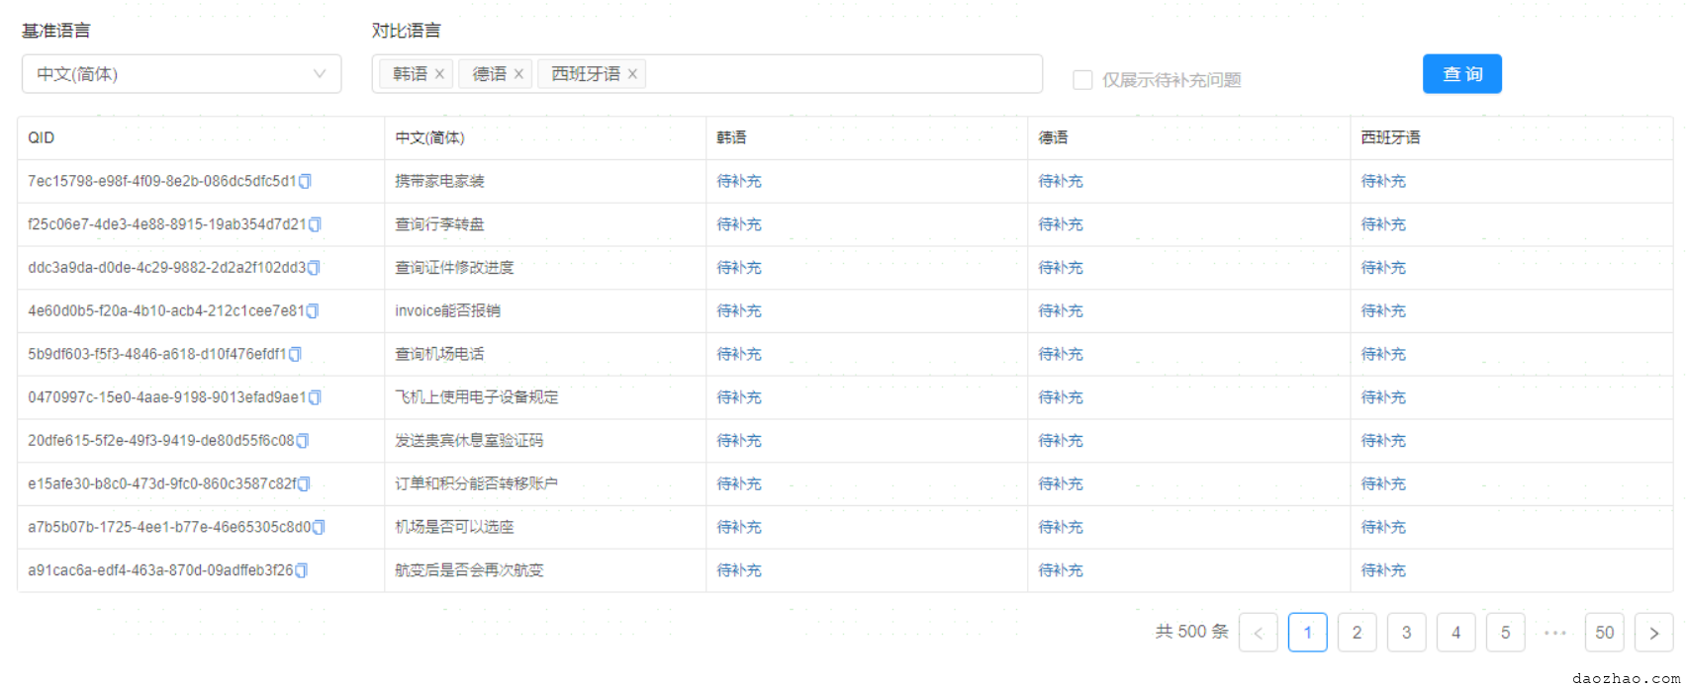Go to page 3
Viewport: 1686px width, 688px height.
pyautogui.click(x=1407, y=633)
